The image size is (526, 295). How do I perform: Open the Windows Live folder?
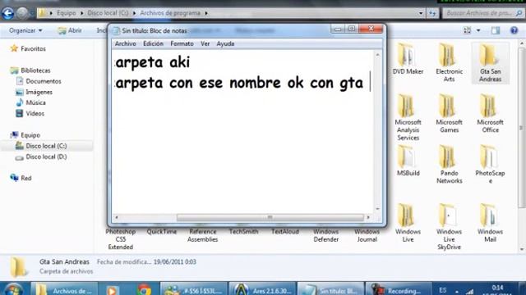(x=408, y=222)
